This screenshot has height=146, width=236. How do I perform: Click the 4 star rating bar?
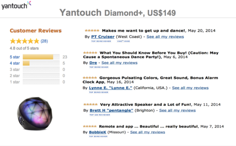point(41,63)
